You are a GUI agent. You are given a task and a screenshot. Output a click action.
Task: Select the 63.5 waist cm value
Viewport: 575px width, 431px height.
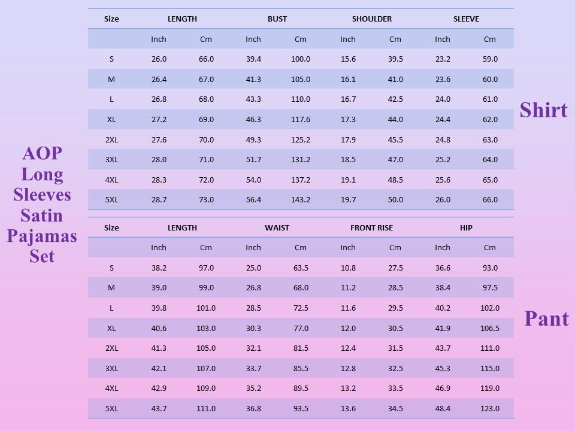[x=301, y=268]
